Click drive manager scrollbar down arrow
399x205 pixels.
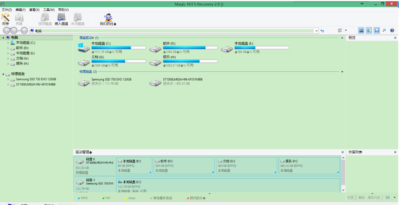coord(343,190)
